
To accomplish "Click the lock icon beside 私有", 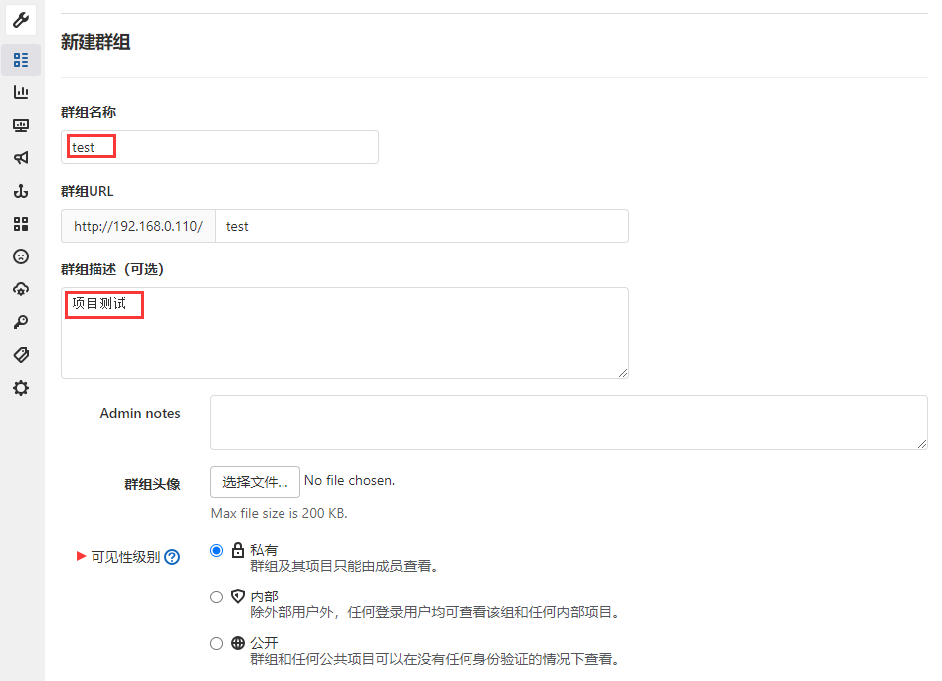I will [238, 550].
